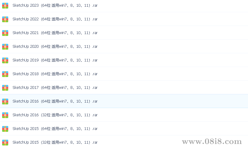The image size is (248, 147).
Task: Select the SketchUp 2020 file name text
Action: click(55, 47)
